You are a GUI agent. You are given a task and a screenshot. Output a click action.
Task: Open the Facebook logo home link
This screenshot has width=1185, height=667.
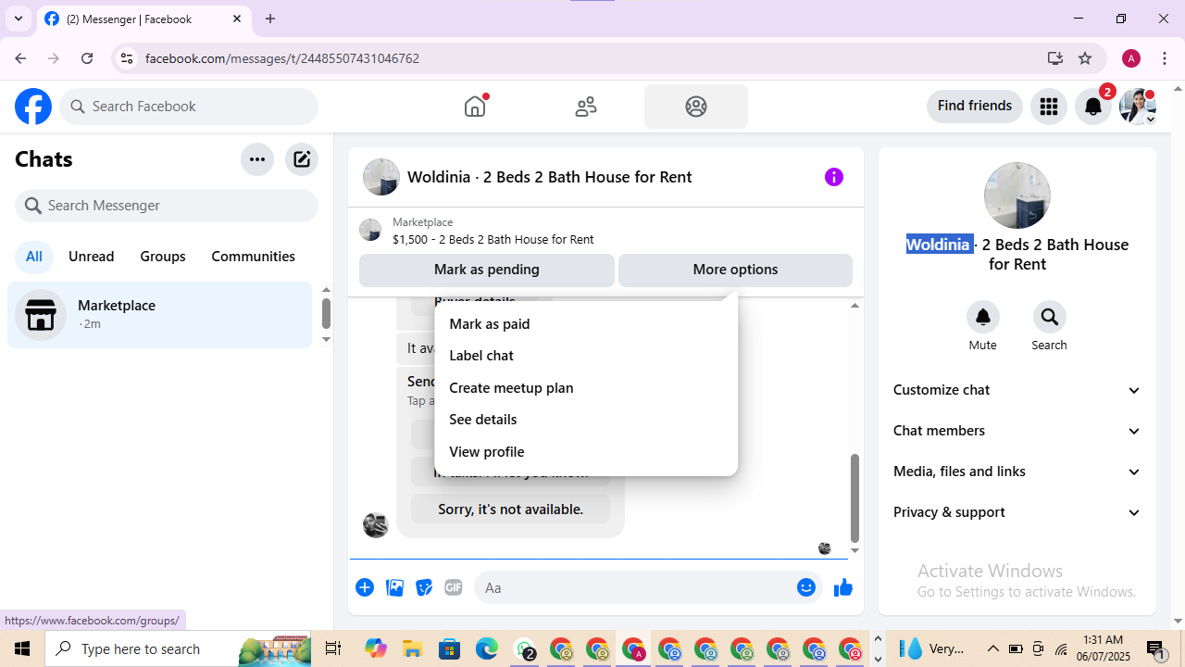click(x=33, y=107)
